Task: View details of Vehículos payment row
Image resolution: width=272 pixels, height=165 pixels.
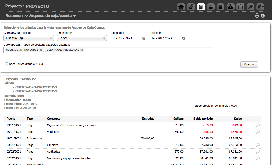Action: tap(257, 132)
